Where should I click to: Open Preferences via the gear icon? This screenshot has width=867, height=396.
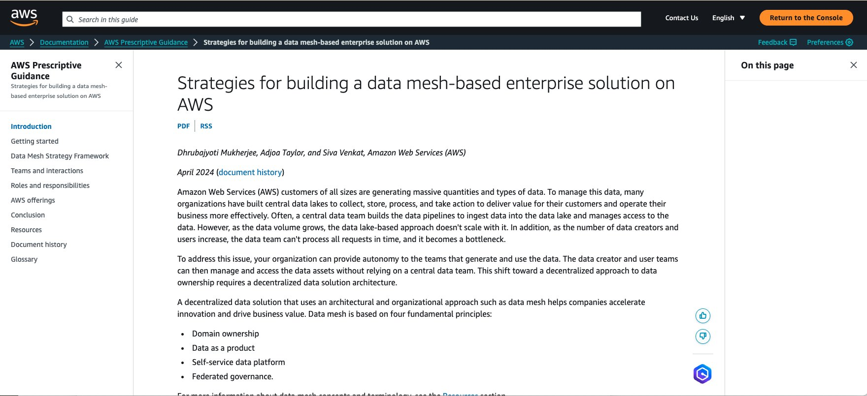tap(850, 42)
